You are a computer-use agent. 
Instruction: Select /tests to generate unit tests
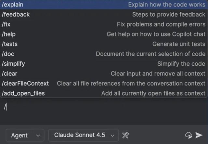10,44
